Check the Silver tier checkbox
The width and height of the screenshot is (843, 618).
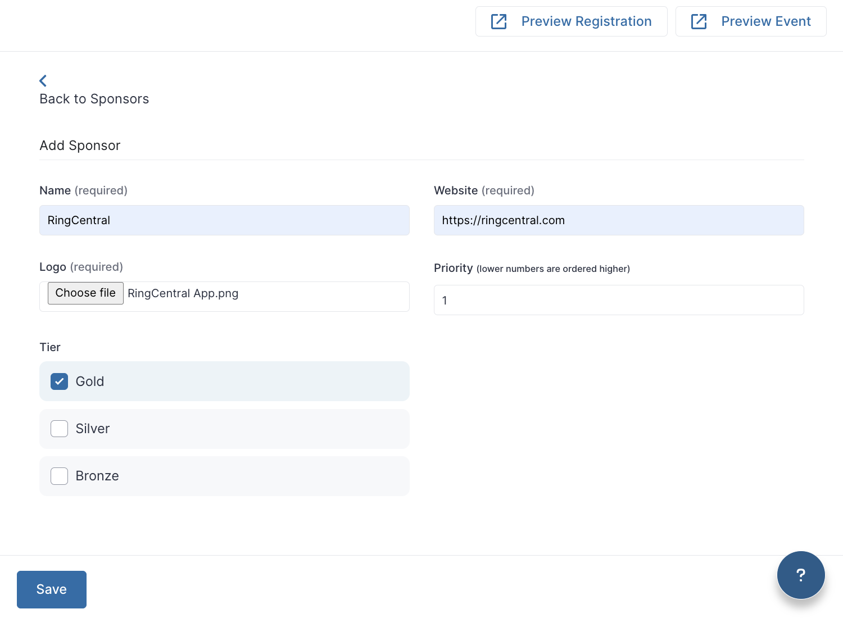click(60, 429)
